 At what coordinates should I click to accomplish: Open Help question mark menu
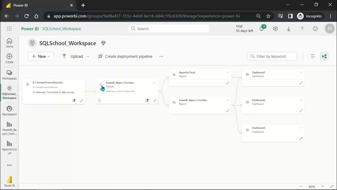[302, 28]
